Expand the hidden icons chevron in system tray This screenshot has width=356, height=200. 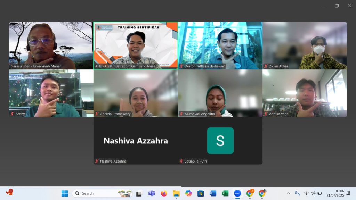pyautogui.click(x=289, y=193)
